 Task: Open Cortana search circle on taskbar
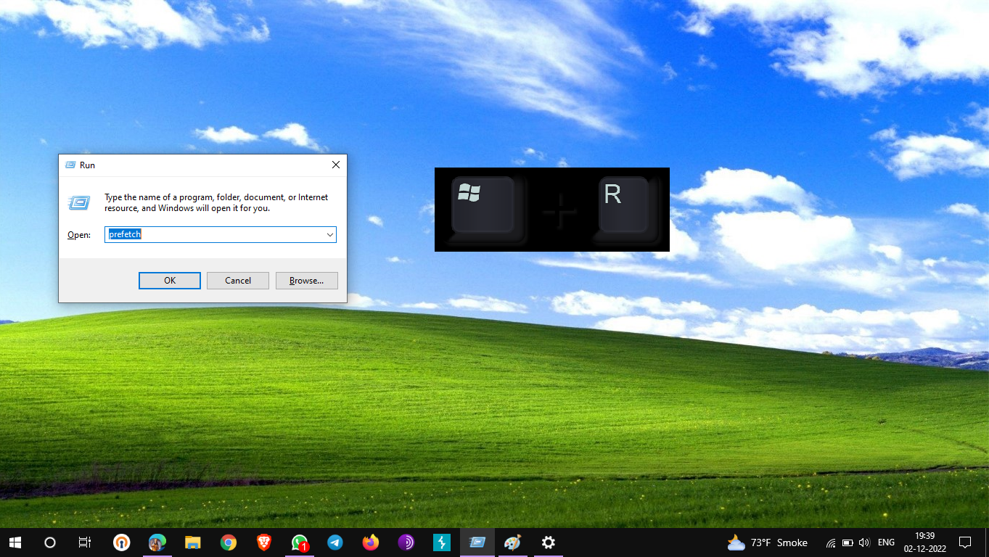[49, 542]
